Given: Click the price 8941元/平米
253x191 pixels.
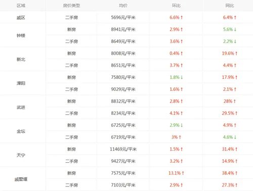Looking at the screenshot, I should (x=123, y=29).
